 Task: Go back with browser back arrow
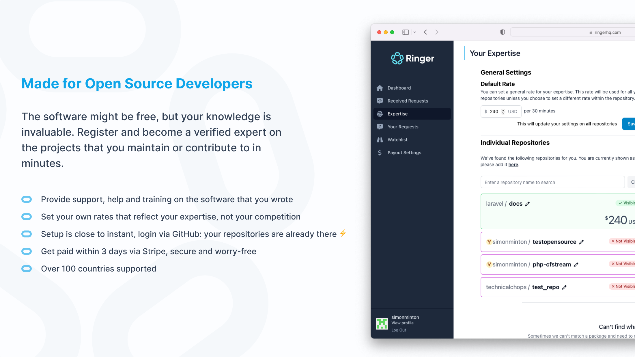[425, 32]
